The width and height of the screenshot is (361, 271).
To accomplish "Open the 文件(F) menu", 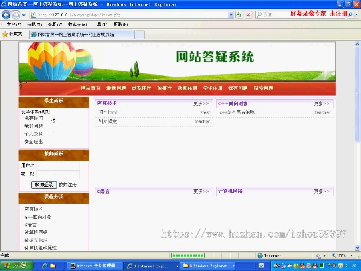I will pos(14,24).
